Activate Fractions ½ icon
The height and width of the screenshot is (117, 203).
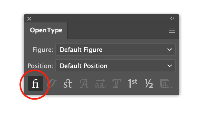tap(149, 84)
